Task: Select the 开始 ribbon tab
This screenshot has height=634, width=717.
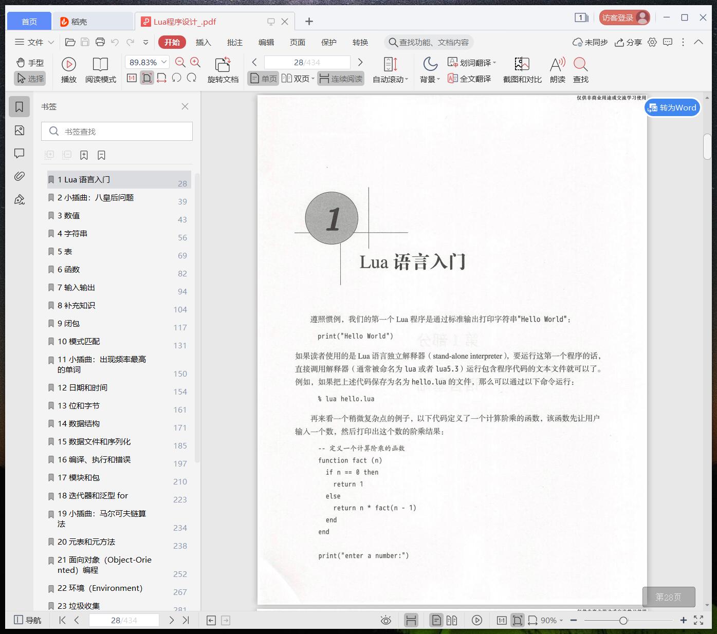Action: [x=172, y=42]
